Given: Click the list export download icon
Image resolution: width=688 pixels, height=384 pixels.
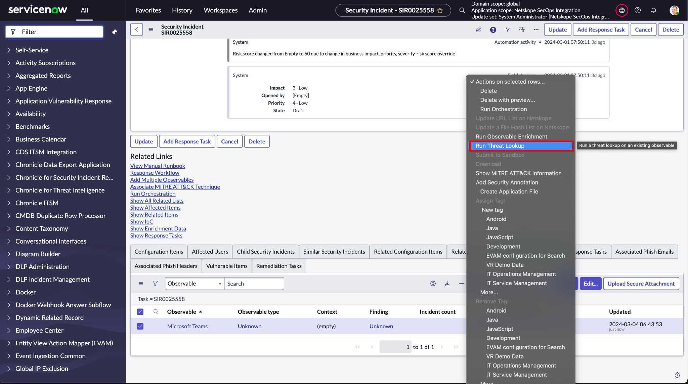Looking at the screenshot, I should click(x=447, y=284).
